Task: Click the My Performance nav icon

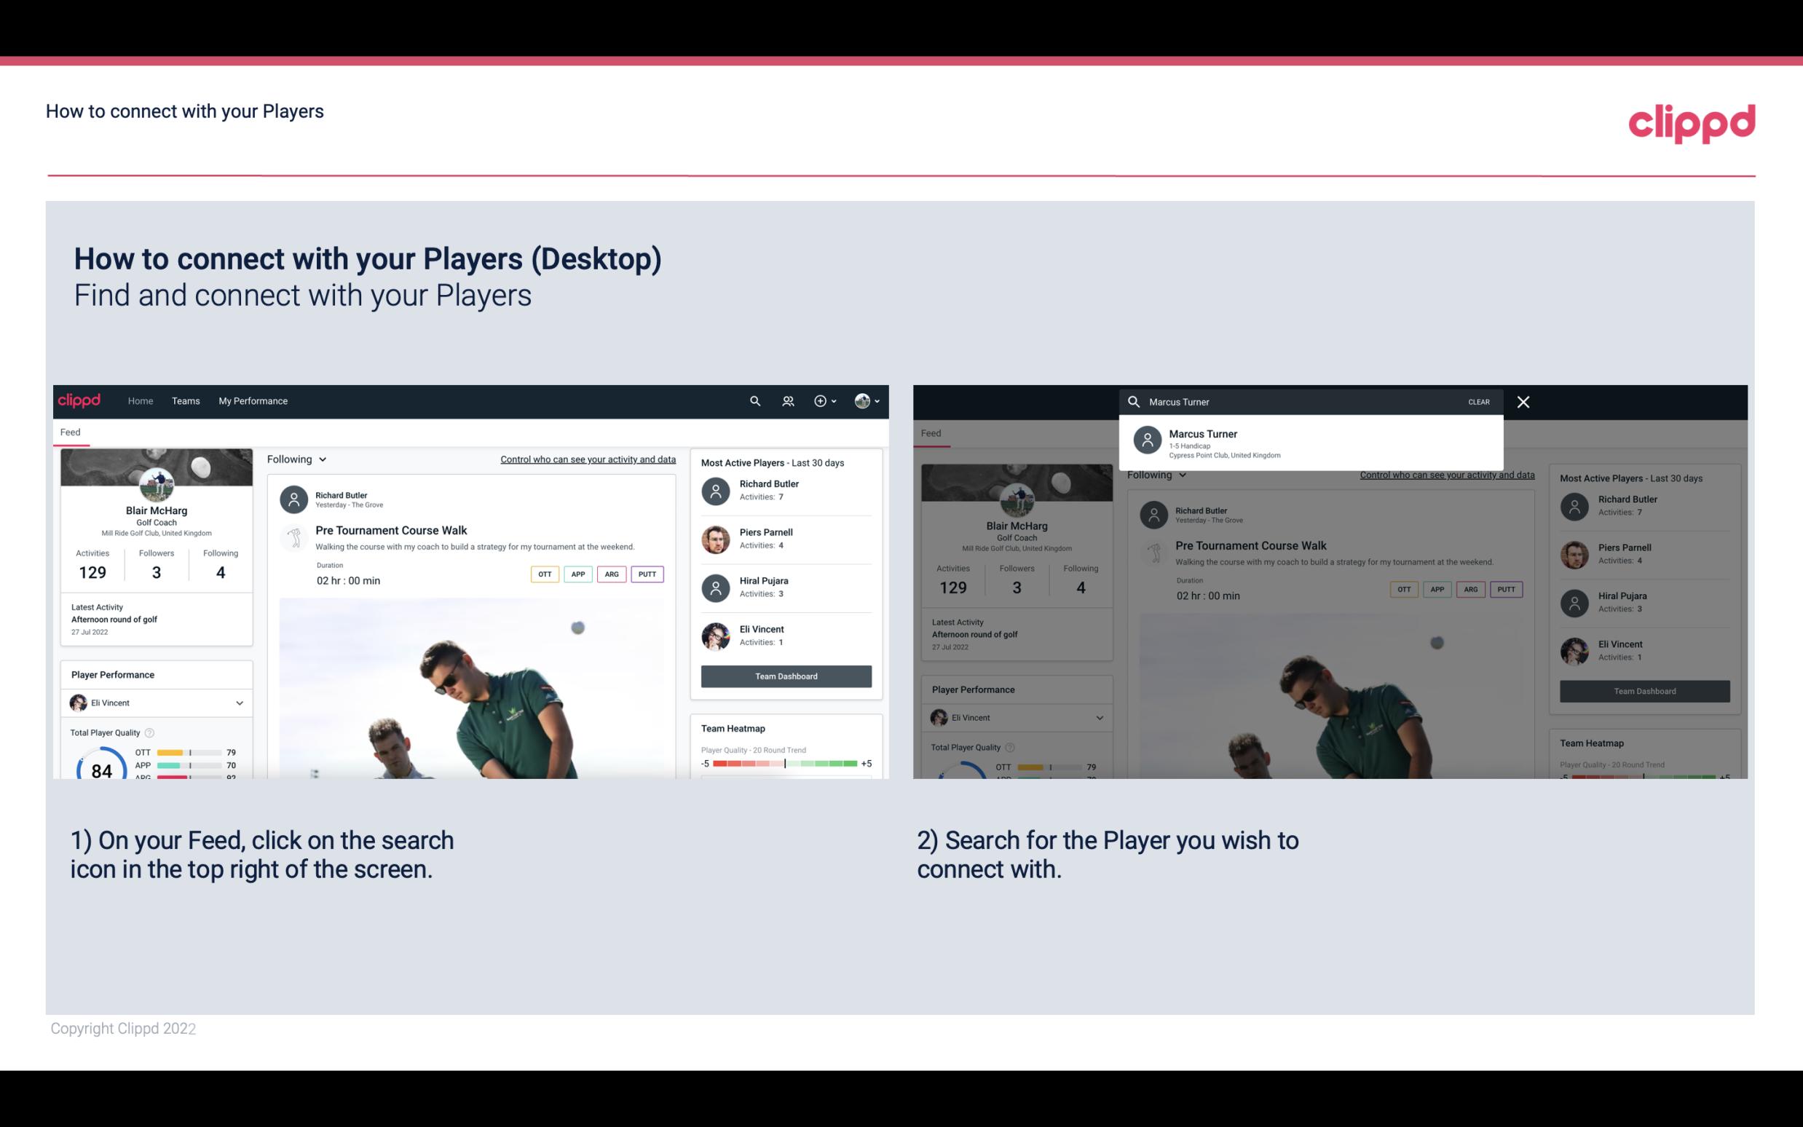Action: pyautogui.click(x=253, y=400)
